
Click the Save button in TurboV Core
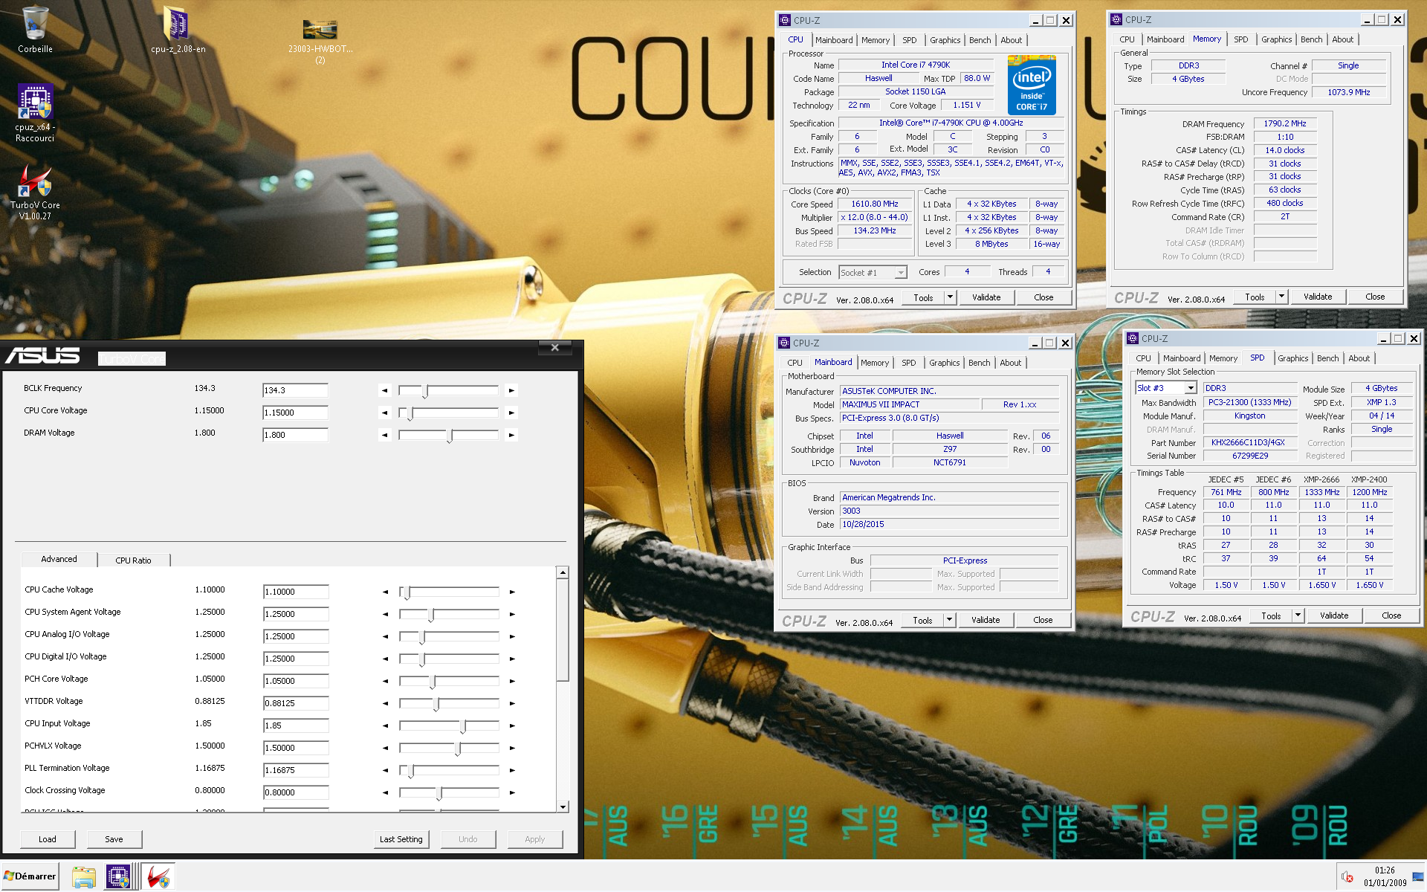114,839
